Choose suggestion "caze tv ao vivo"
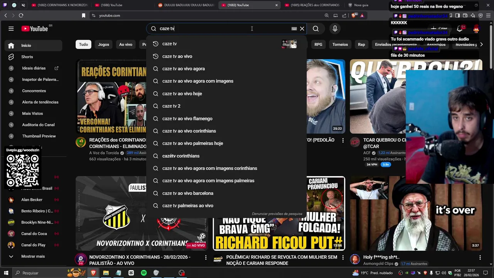Screen dimensions: 494x278 226,56
